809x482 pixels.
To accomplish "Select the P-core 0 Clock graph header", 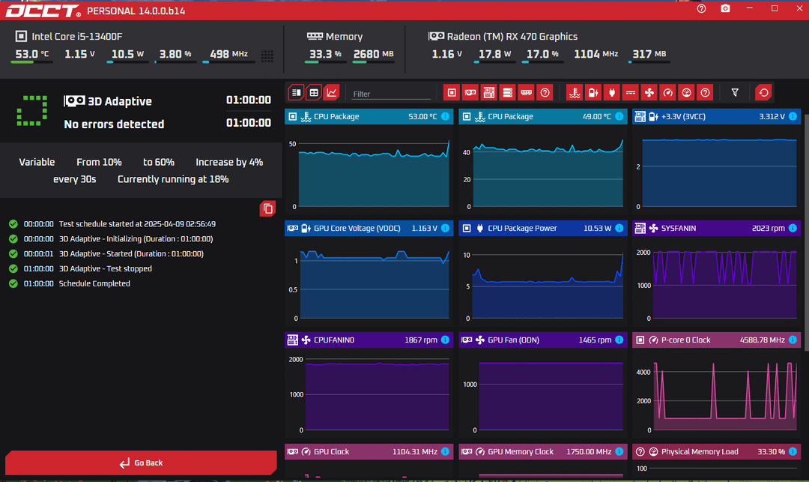I will point(717,340).
